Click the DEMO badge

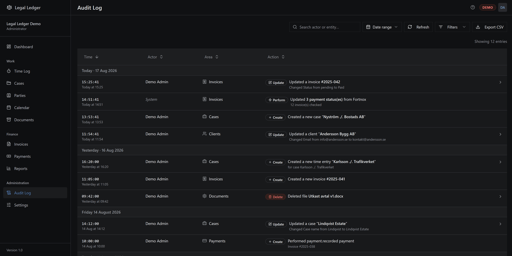coord(487,7)
